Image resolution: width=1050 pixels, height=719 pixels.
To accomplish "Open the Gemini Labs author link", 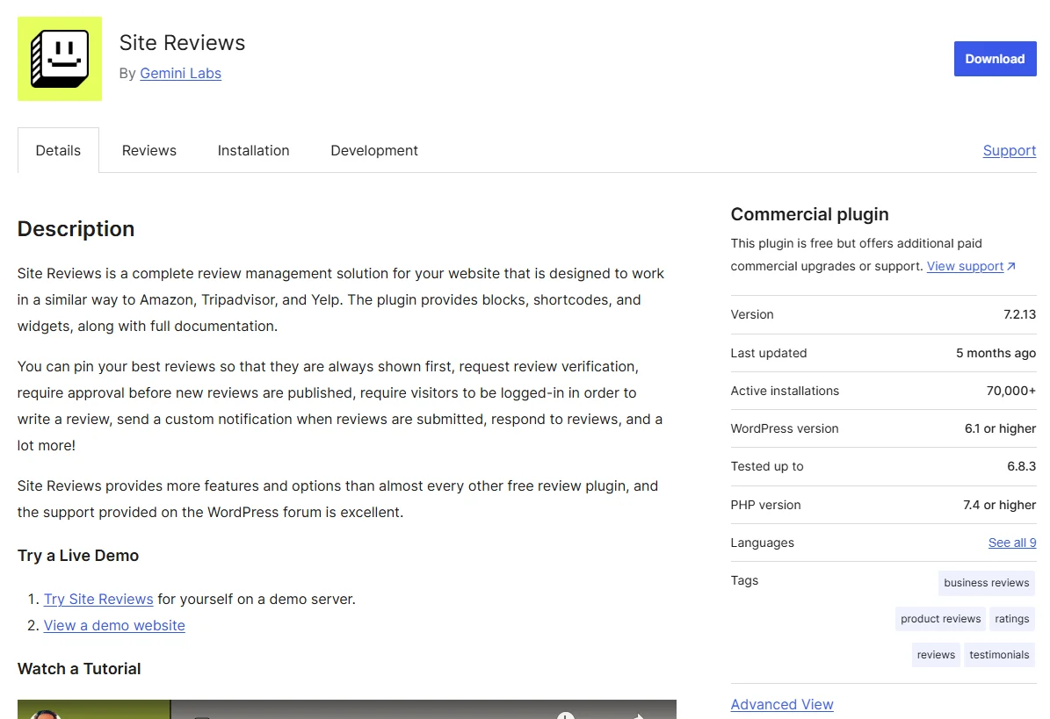I will 180,74.
